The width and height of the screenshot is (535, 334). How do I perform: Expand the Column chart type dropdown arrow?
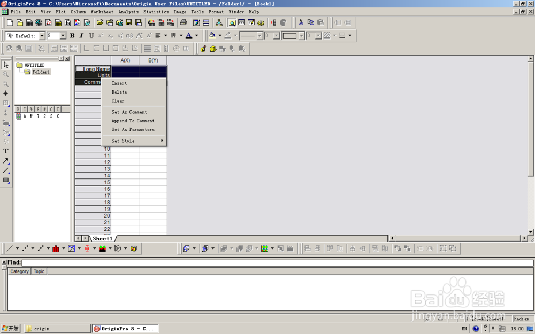tap(64, 248)
